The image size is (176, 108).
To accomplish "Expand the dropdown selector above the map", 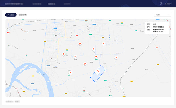I will (163, 15).
